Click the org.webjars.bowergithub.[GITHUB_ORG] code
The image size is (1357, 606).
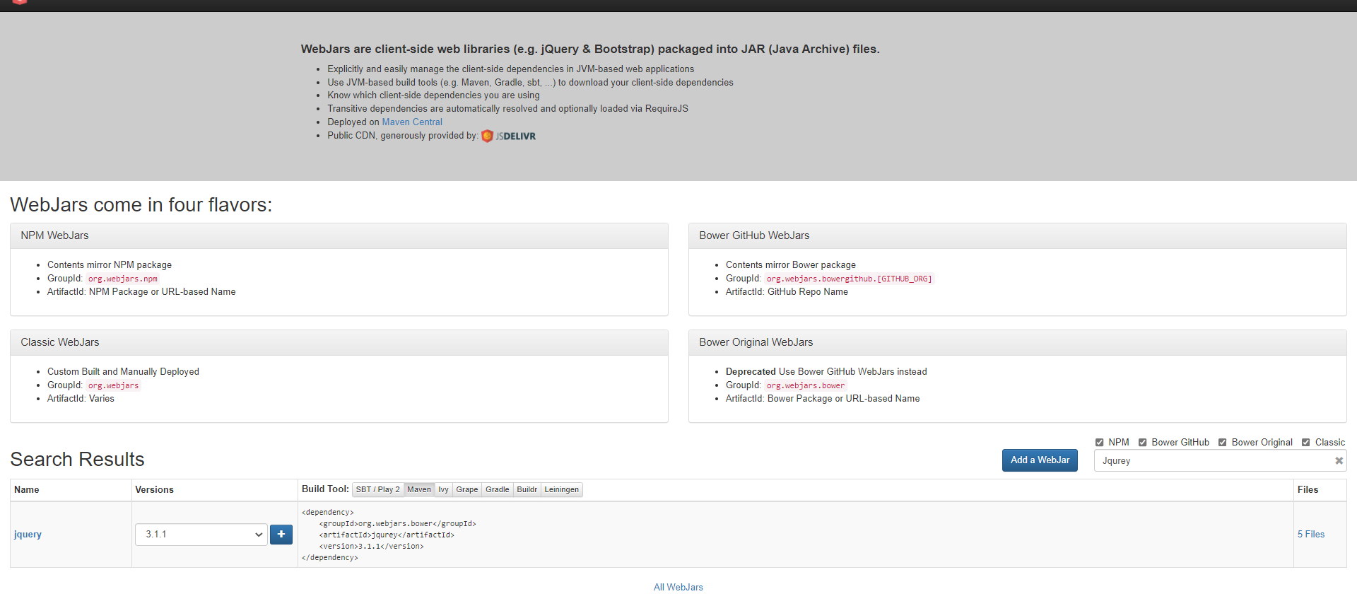[x=849, y=279]
